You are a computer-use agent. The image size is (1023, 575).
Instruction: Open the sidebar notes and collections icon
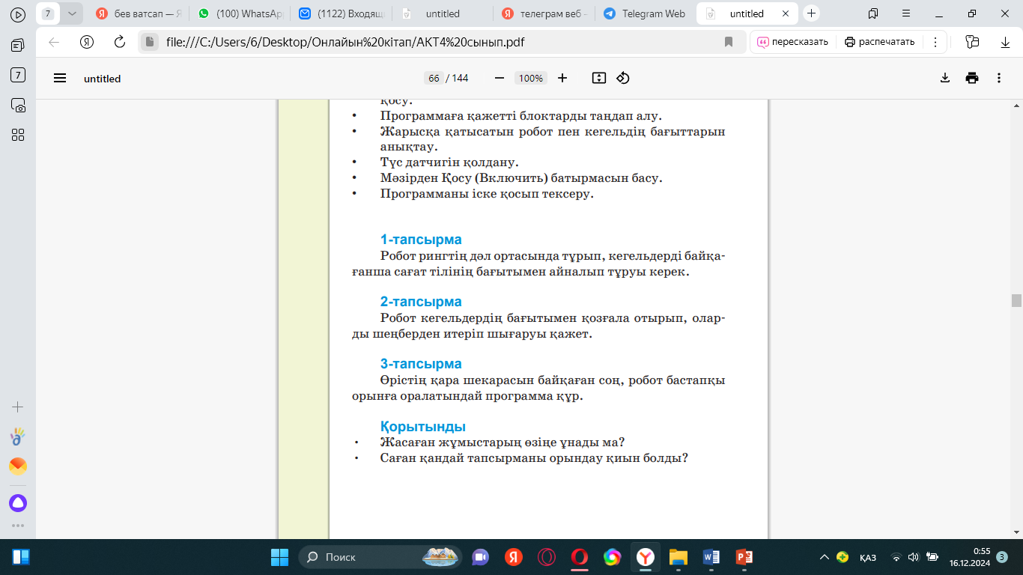[18, 45]
